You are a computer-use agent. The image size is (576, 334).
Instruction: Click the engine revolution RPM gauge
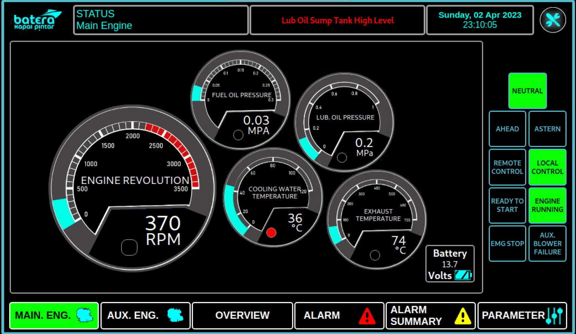[133, 188]
